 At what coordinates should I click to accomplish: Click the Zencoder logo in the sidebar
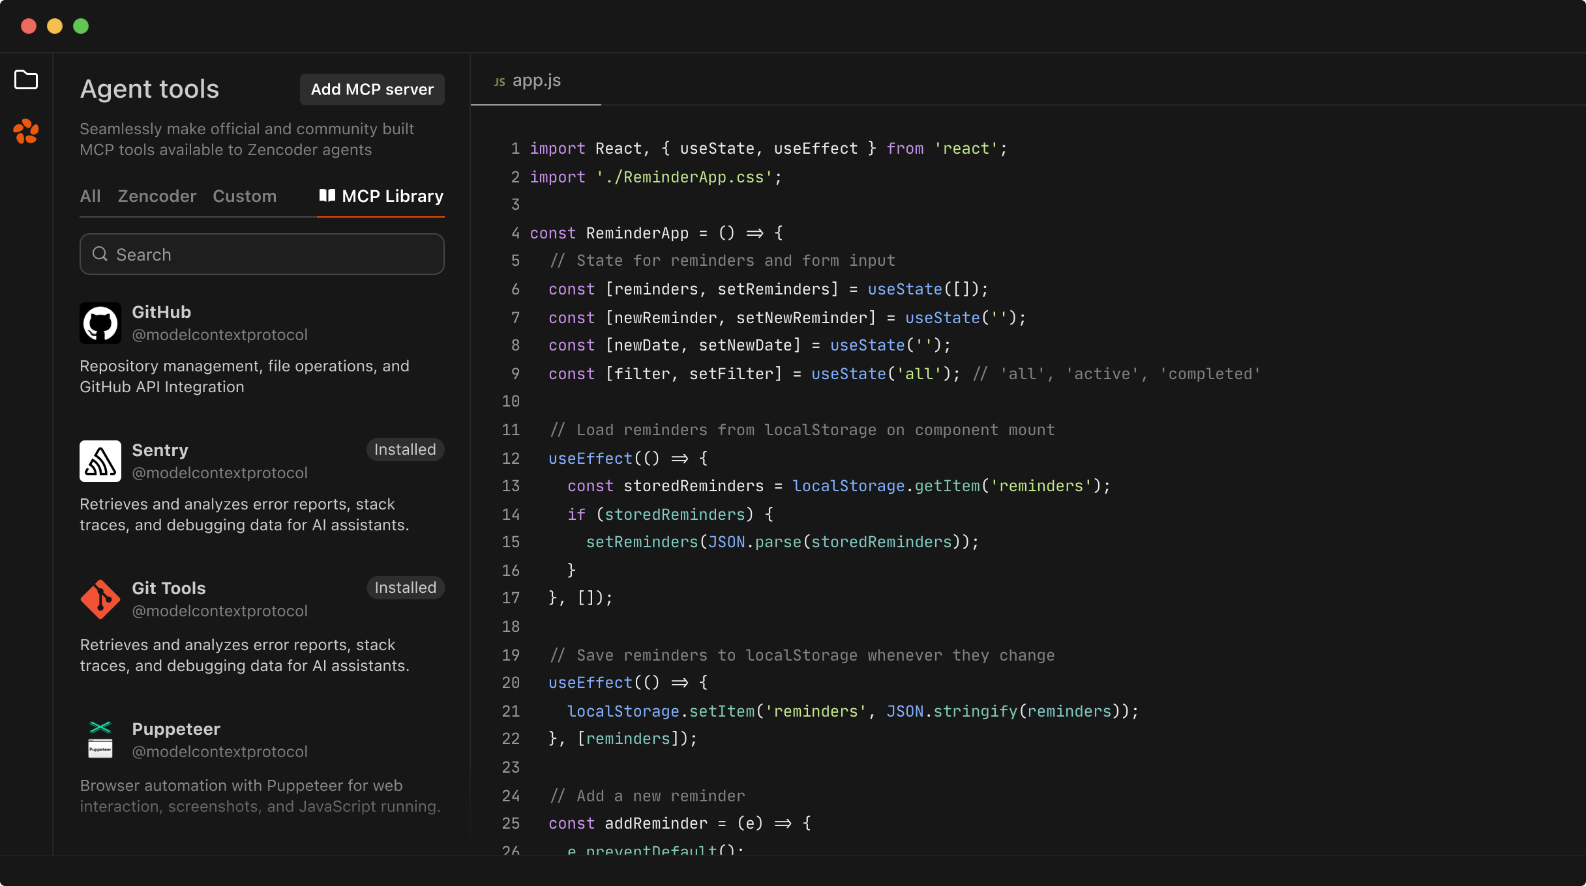pyautogui.click(x=26, y=132)
